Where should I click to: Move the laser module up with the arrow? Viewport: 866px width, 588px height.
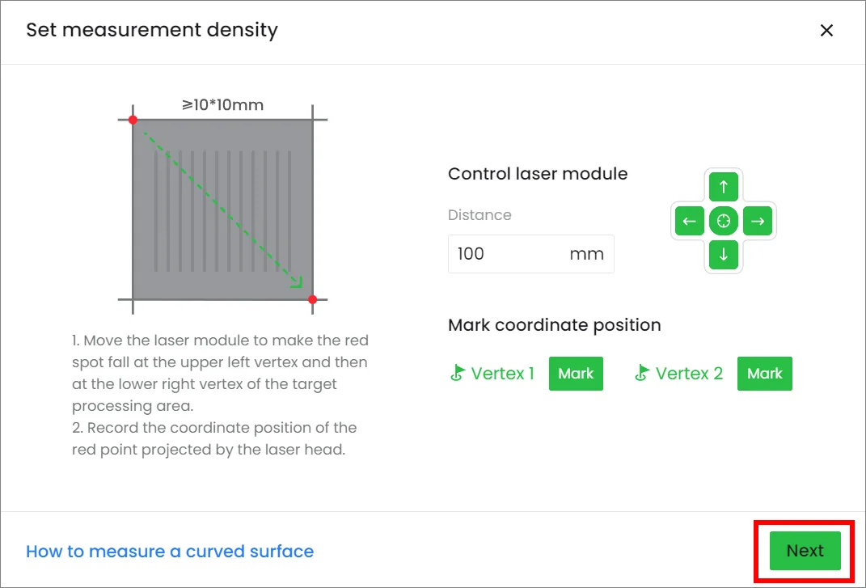724,187
